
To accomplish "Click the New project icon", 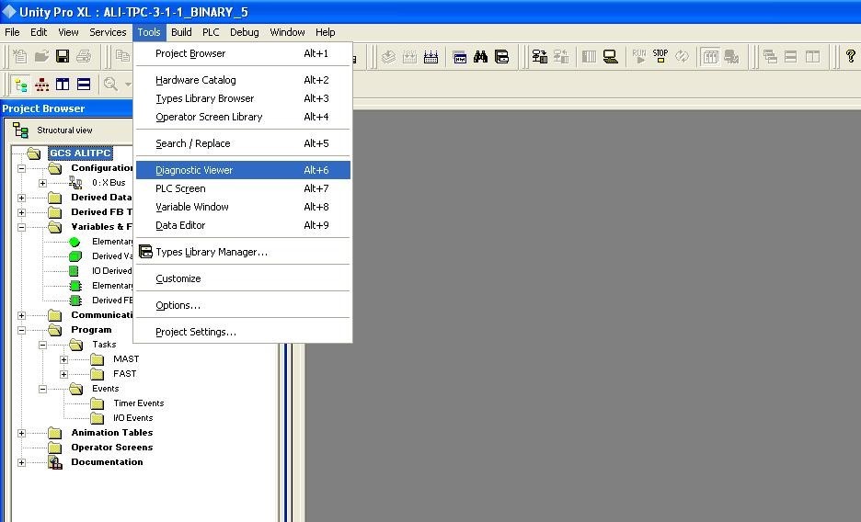I will [19, 56].
